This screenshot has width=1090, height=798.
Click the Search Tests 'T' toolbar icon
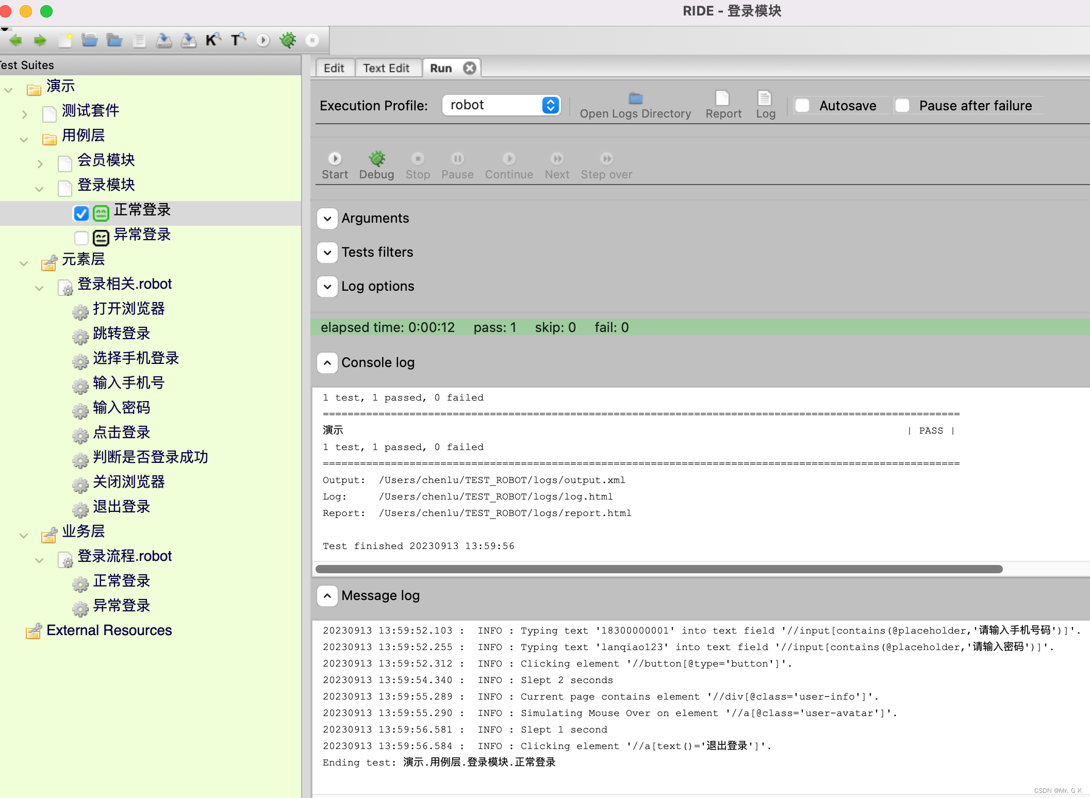(x=237, y=40)
